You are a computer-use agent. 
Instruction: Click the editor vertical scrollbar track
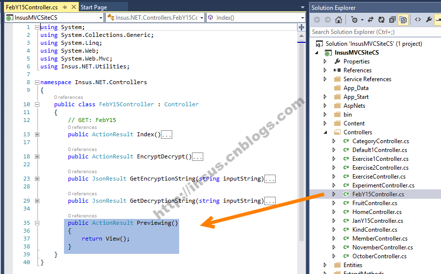tap(301, 141)
